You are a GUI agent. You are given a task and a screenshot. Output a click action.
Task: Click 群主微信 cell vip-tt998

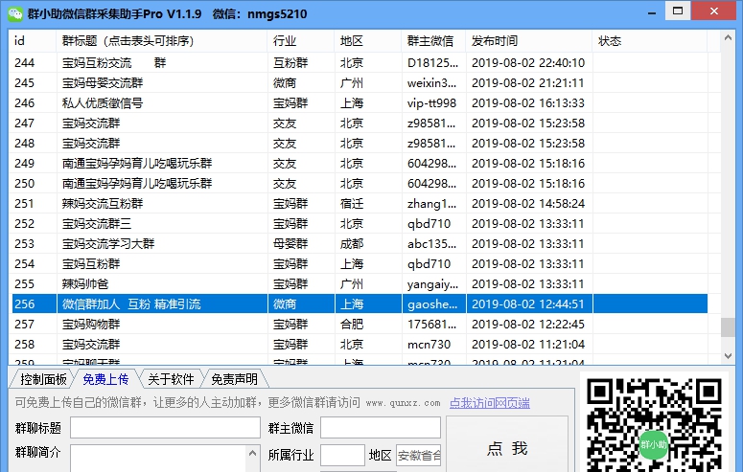pyautogui.click(x=431, y=102)
